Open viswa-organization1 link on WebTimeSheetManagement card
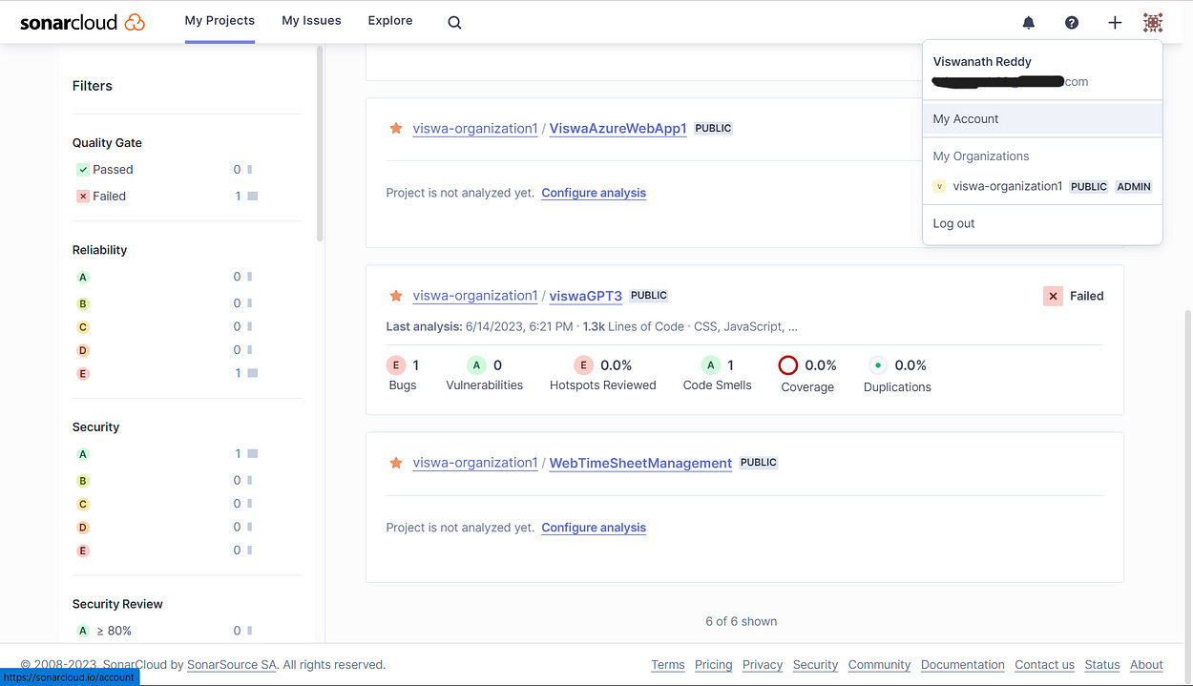 tap(475, 463)
